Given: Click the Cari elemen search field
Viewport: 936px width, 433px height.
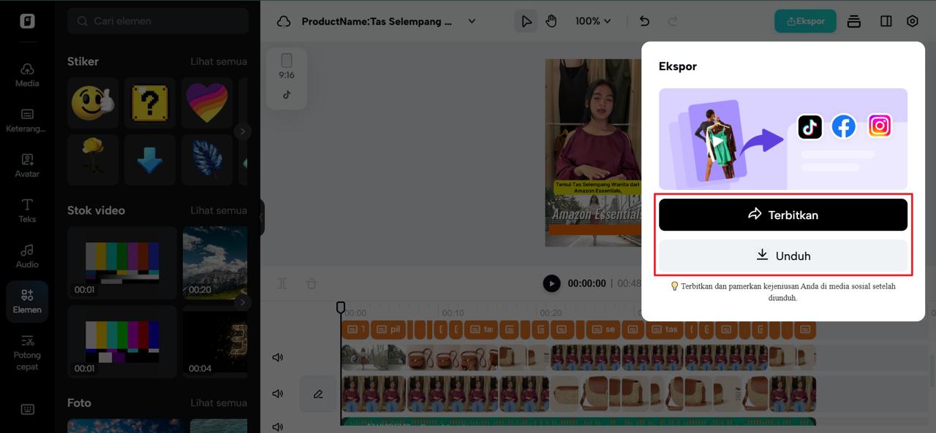Looking at the screenshot, I should [157, 21].
